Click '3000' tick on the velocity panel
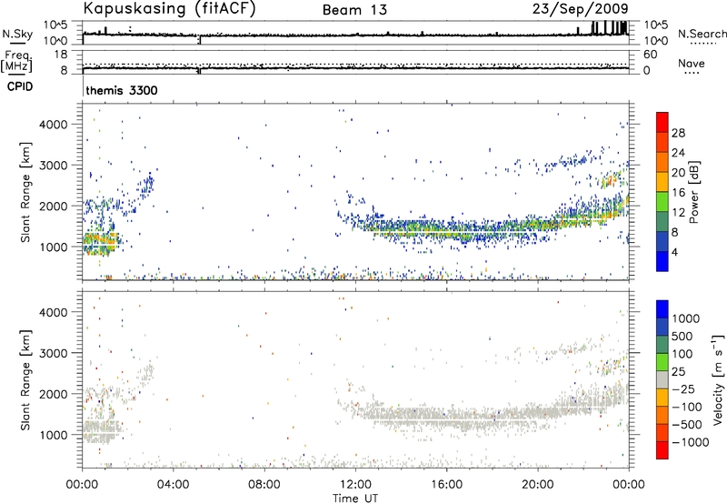This screenshot has width=727, height=504. [53, 353]
